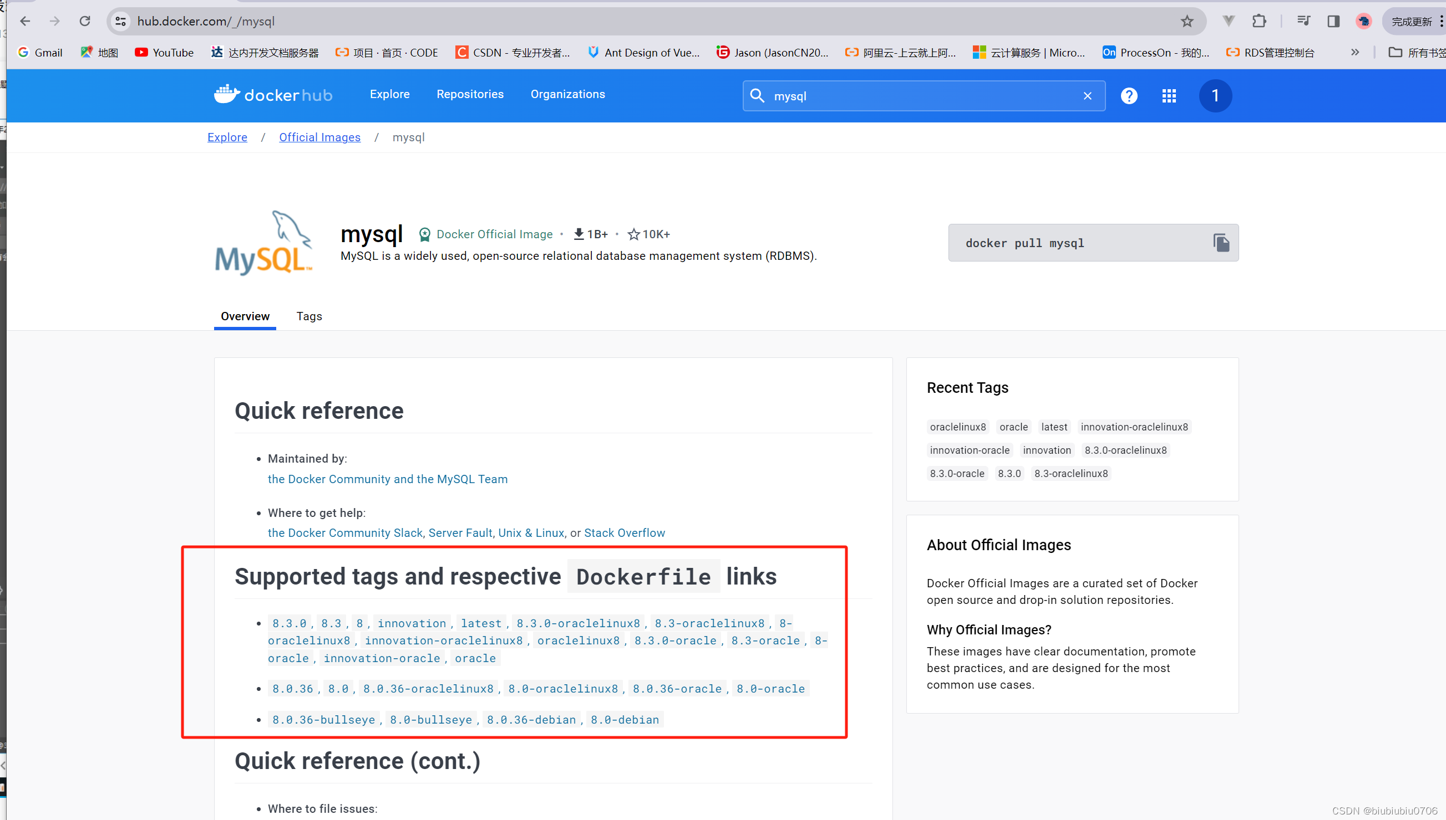Open the Chrome extensions puzzle icon
This screenshot has height=820, width=1446.
pyautogui.click(x=1260, y=21)
